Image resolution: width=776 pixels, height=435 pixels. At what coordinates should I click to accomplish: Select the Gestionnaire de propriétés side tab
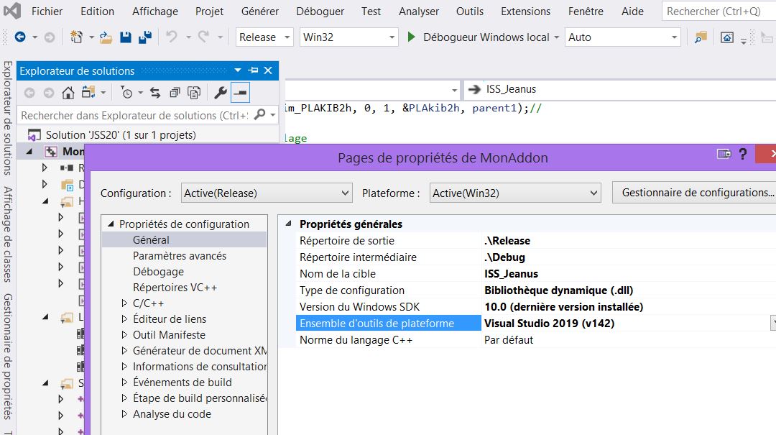(7, 357)
